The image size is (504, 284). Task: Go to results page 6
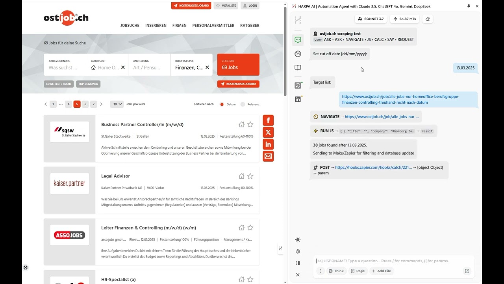85,104
